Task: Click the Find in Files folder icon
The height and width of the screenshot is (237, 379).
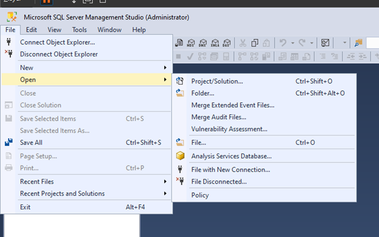Action: click(358, 43)
